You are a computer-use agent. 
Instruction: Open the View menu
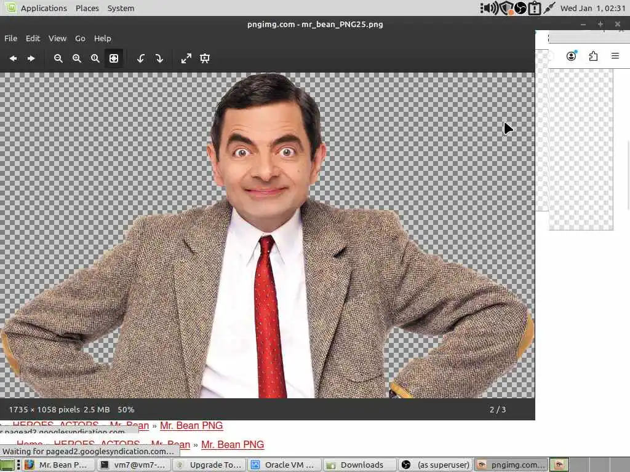57,39
